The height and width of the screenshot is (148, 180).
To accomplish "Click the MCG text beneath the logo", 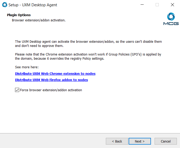I will (x=171, y=23).
